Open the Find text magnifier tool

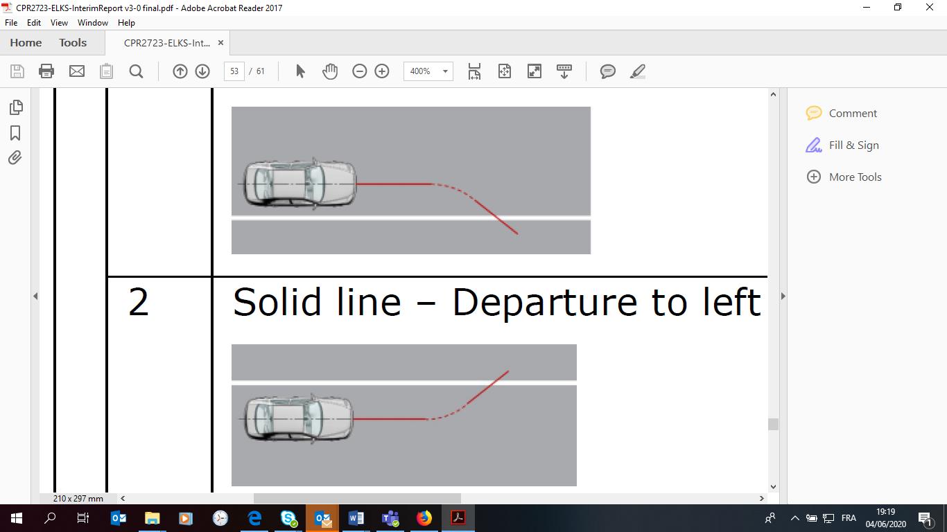(136, 71)
